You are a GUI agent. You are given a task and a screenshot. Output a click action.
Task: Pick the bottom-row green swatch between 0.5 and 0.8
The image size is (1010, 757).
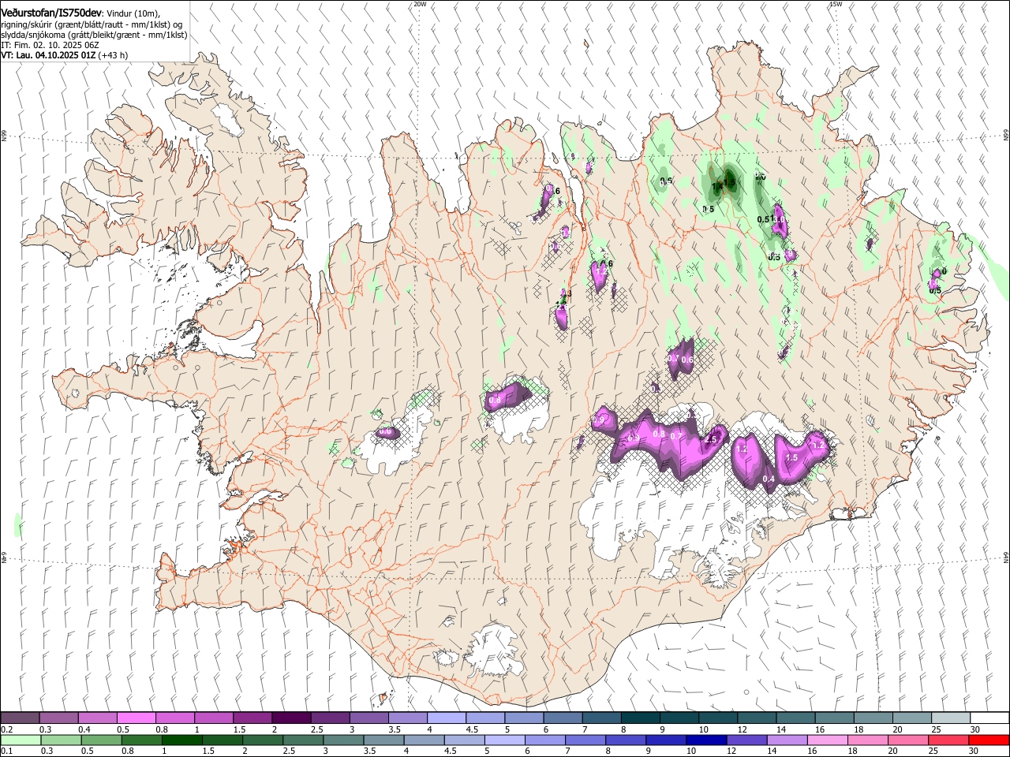[x=101, y=740]
